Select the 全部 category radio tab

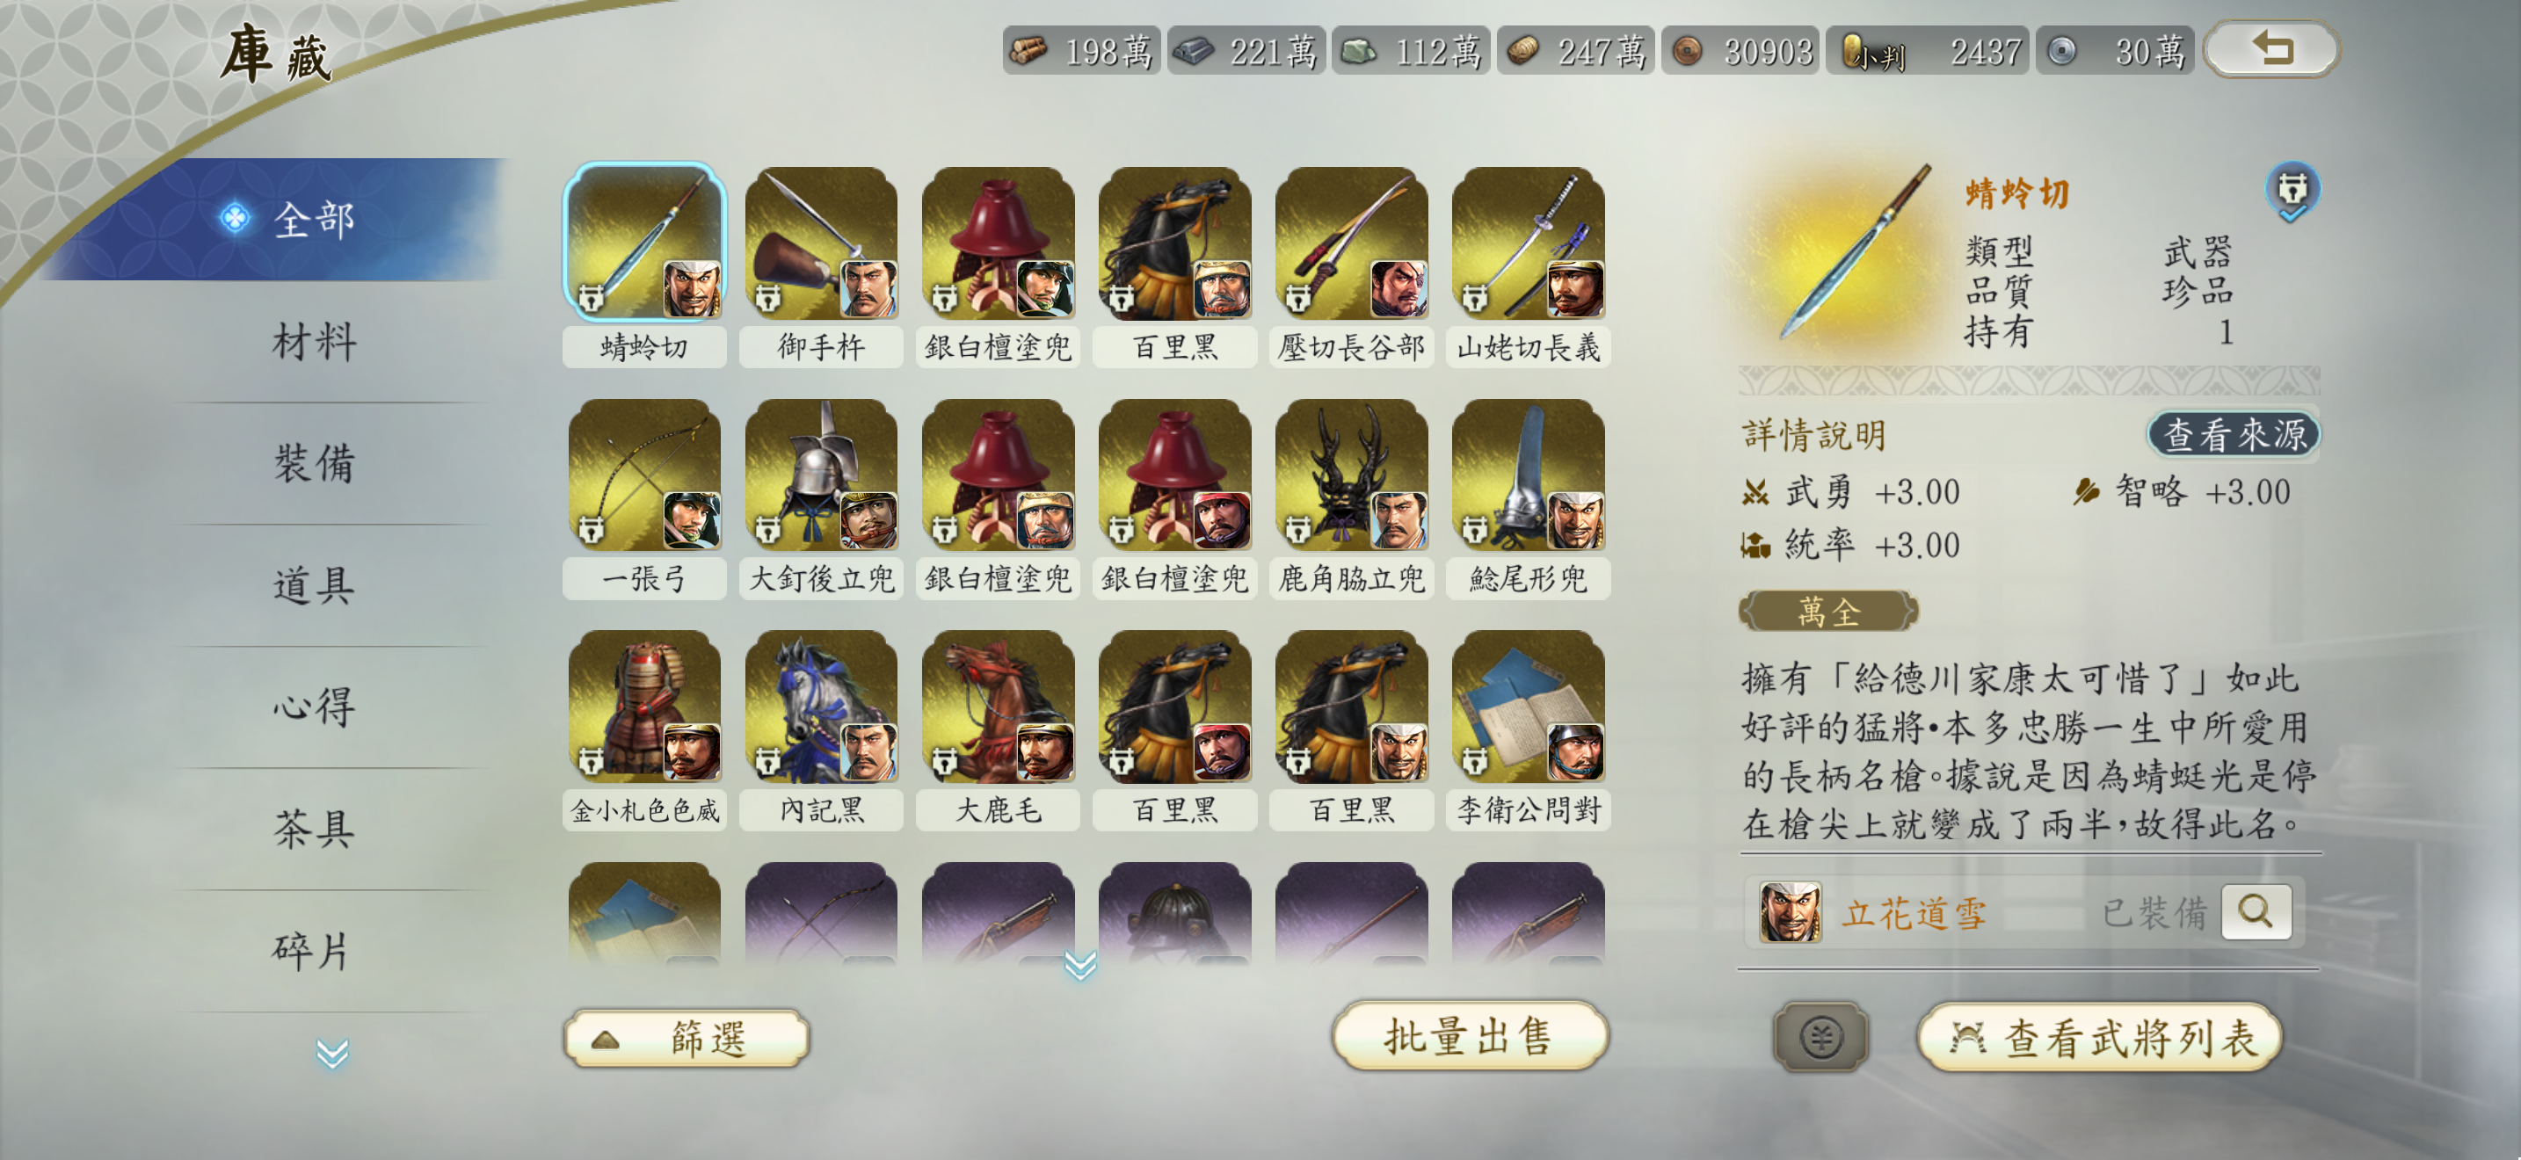pos(294,219)
